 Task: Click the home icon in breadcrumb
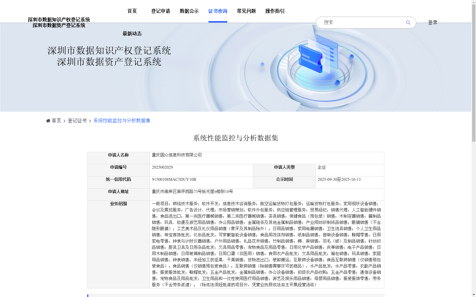pos(48,121)
